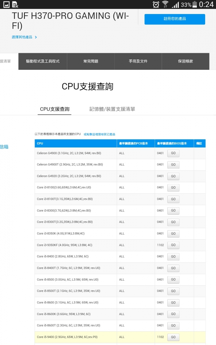Open the 常見問題 tab

click(x=91, y=61)
